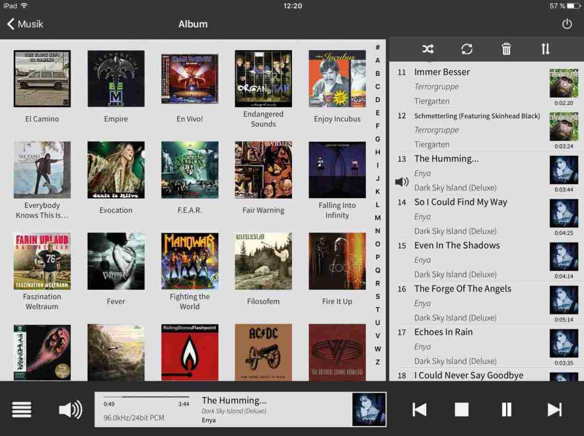The image size is (584, 436).
Task: Select playing track The Humming... in queue
Action: click(487, 173)
